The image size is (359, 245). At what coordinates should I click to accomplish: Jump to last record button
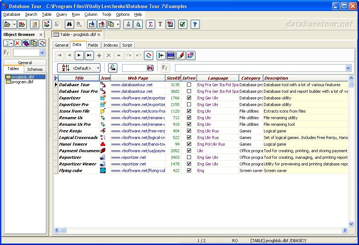point(89,55)
